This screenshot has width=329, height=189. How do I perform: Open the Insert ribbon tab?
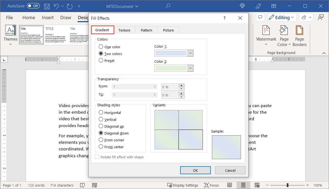47,17
